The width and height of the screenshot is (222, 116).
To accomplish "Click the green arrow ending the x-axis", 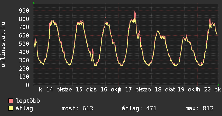I will pos(219,85).
